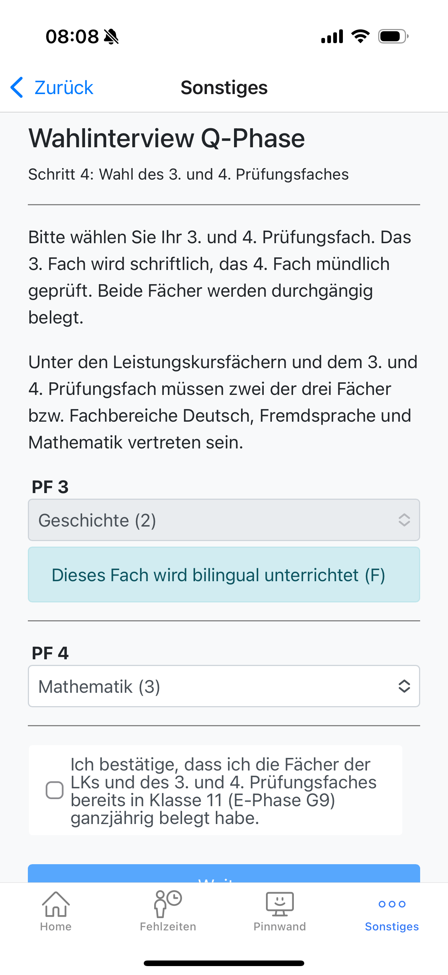The width and height of the screenshot is (448, 975).
Task: Open the Pinnwand monitor icon
Action: point(280,904)
